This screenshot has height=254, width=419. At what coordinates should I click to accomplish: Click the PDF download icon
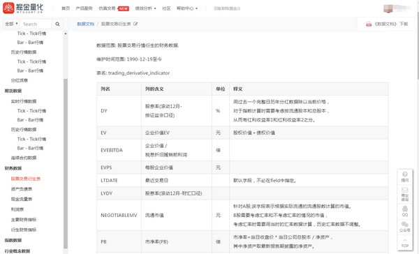pos(369,24)
